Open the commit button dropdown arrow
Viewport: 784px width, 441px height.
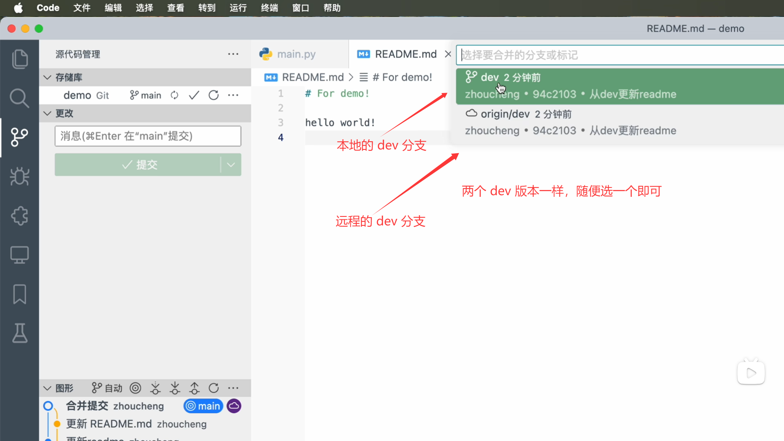[231, 165]
